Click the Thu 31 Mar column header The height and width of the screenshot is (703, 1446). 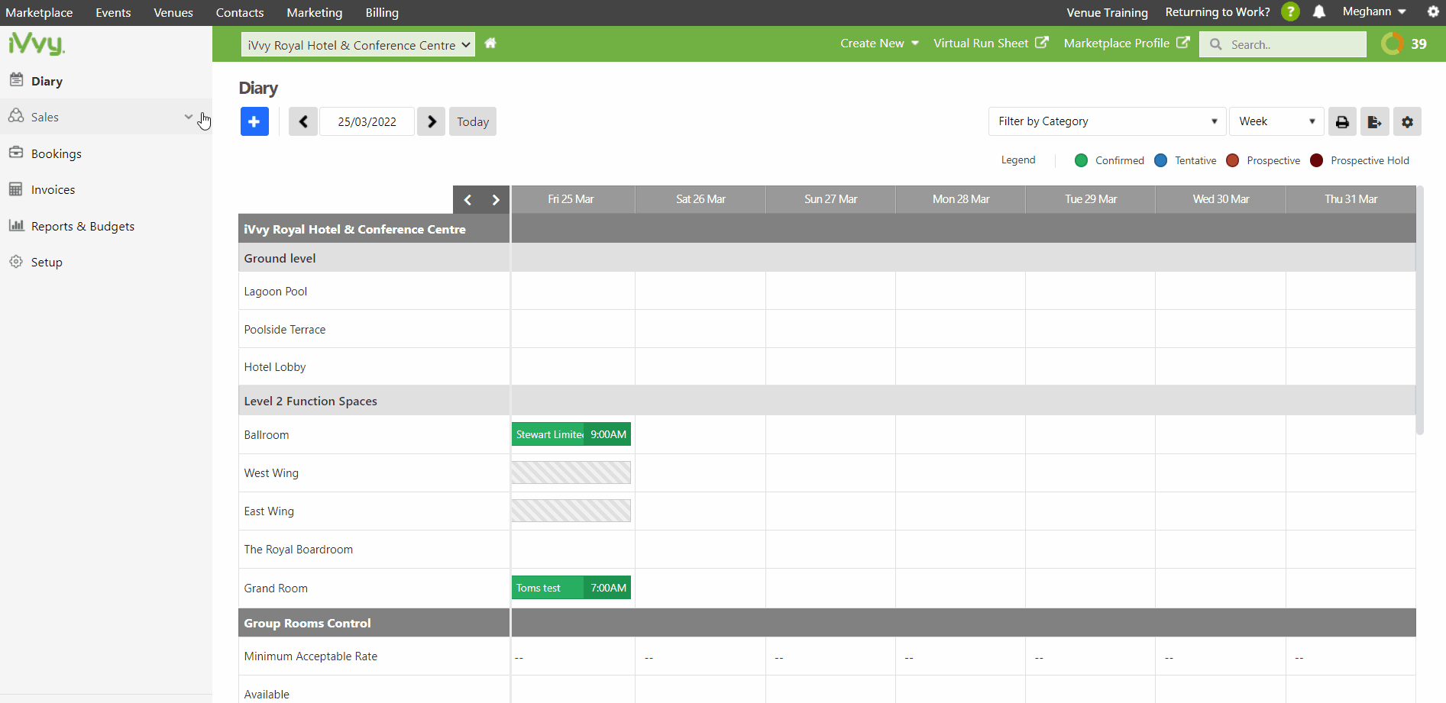point(1351,199)
